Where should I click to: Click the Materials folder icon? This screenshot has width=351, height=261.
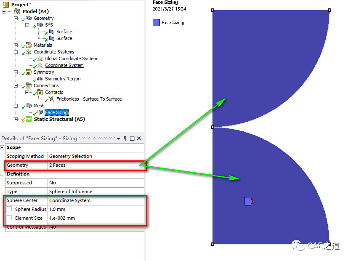click(x=29, y=45)
